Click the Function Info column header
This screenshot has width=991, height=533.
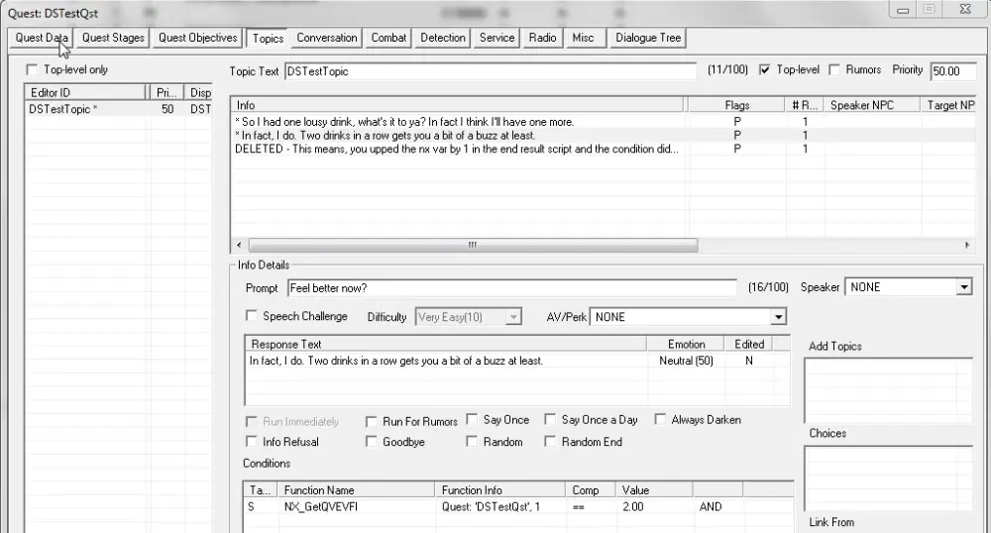pyautogui.click(x=499, y=490)
